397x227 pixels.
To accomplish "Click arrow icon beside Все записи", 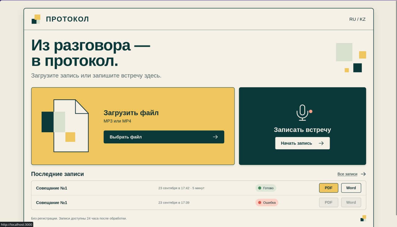I will point(363,174).
